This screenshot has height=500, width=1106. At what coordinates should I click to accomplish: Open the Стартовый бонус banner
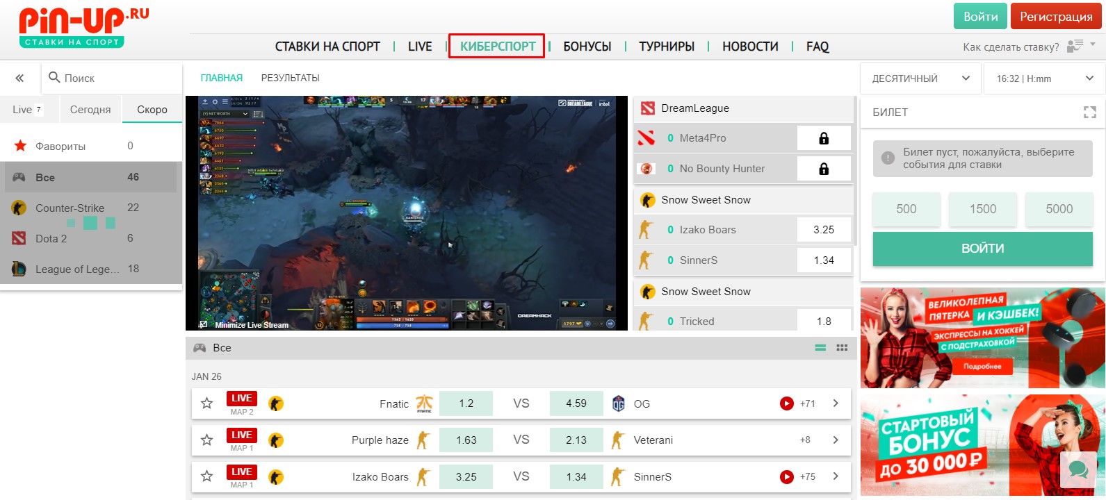(x=982, y=445)
